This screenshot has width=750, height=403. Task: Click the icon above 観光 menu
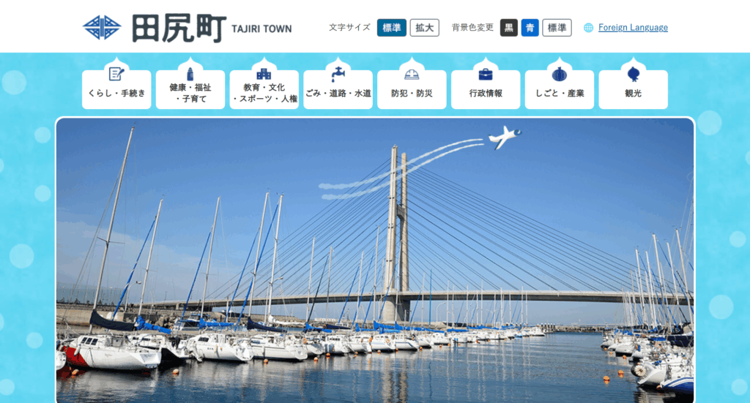coord(634,74)
